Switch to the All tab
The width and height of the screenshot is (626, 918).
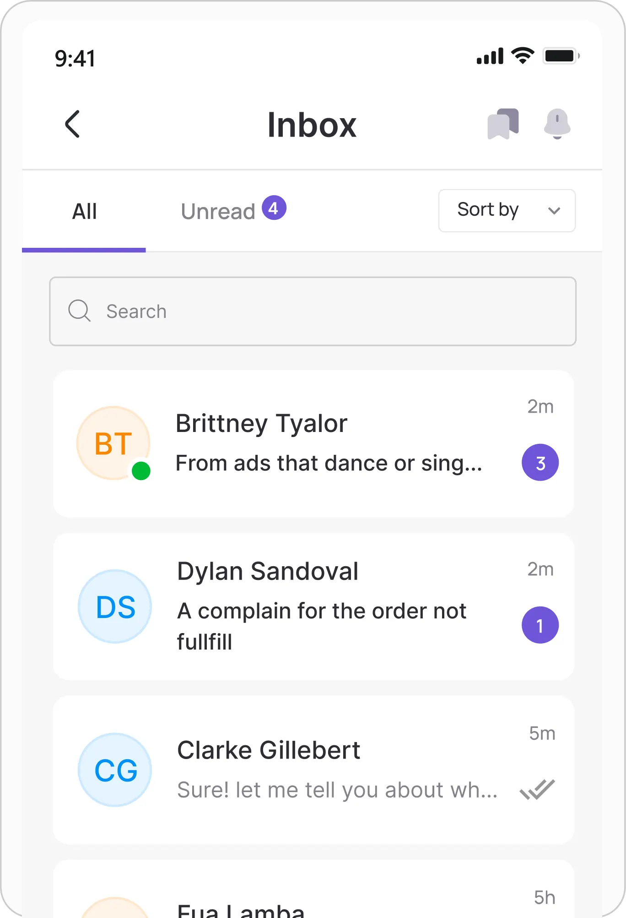[84, 212]
